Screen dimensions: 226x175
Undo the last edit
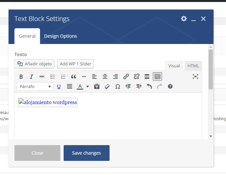(x=149, y=87)
